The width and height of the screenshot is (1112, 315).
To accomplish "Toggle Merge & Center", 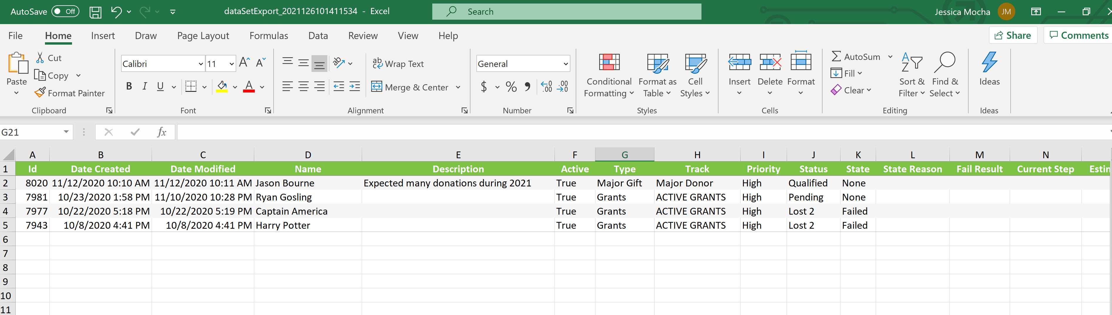I will click(x=410, y=87).
